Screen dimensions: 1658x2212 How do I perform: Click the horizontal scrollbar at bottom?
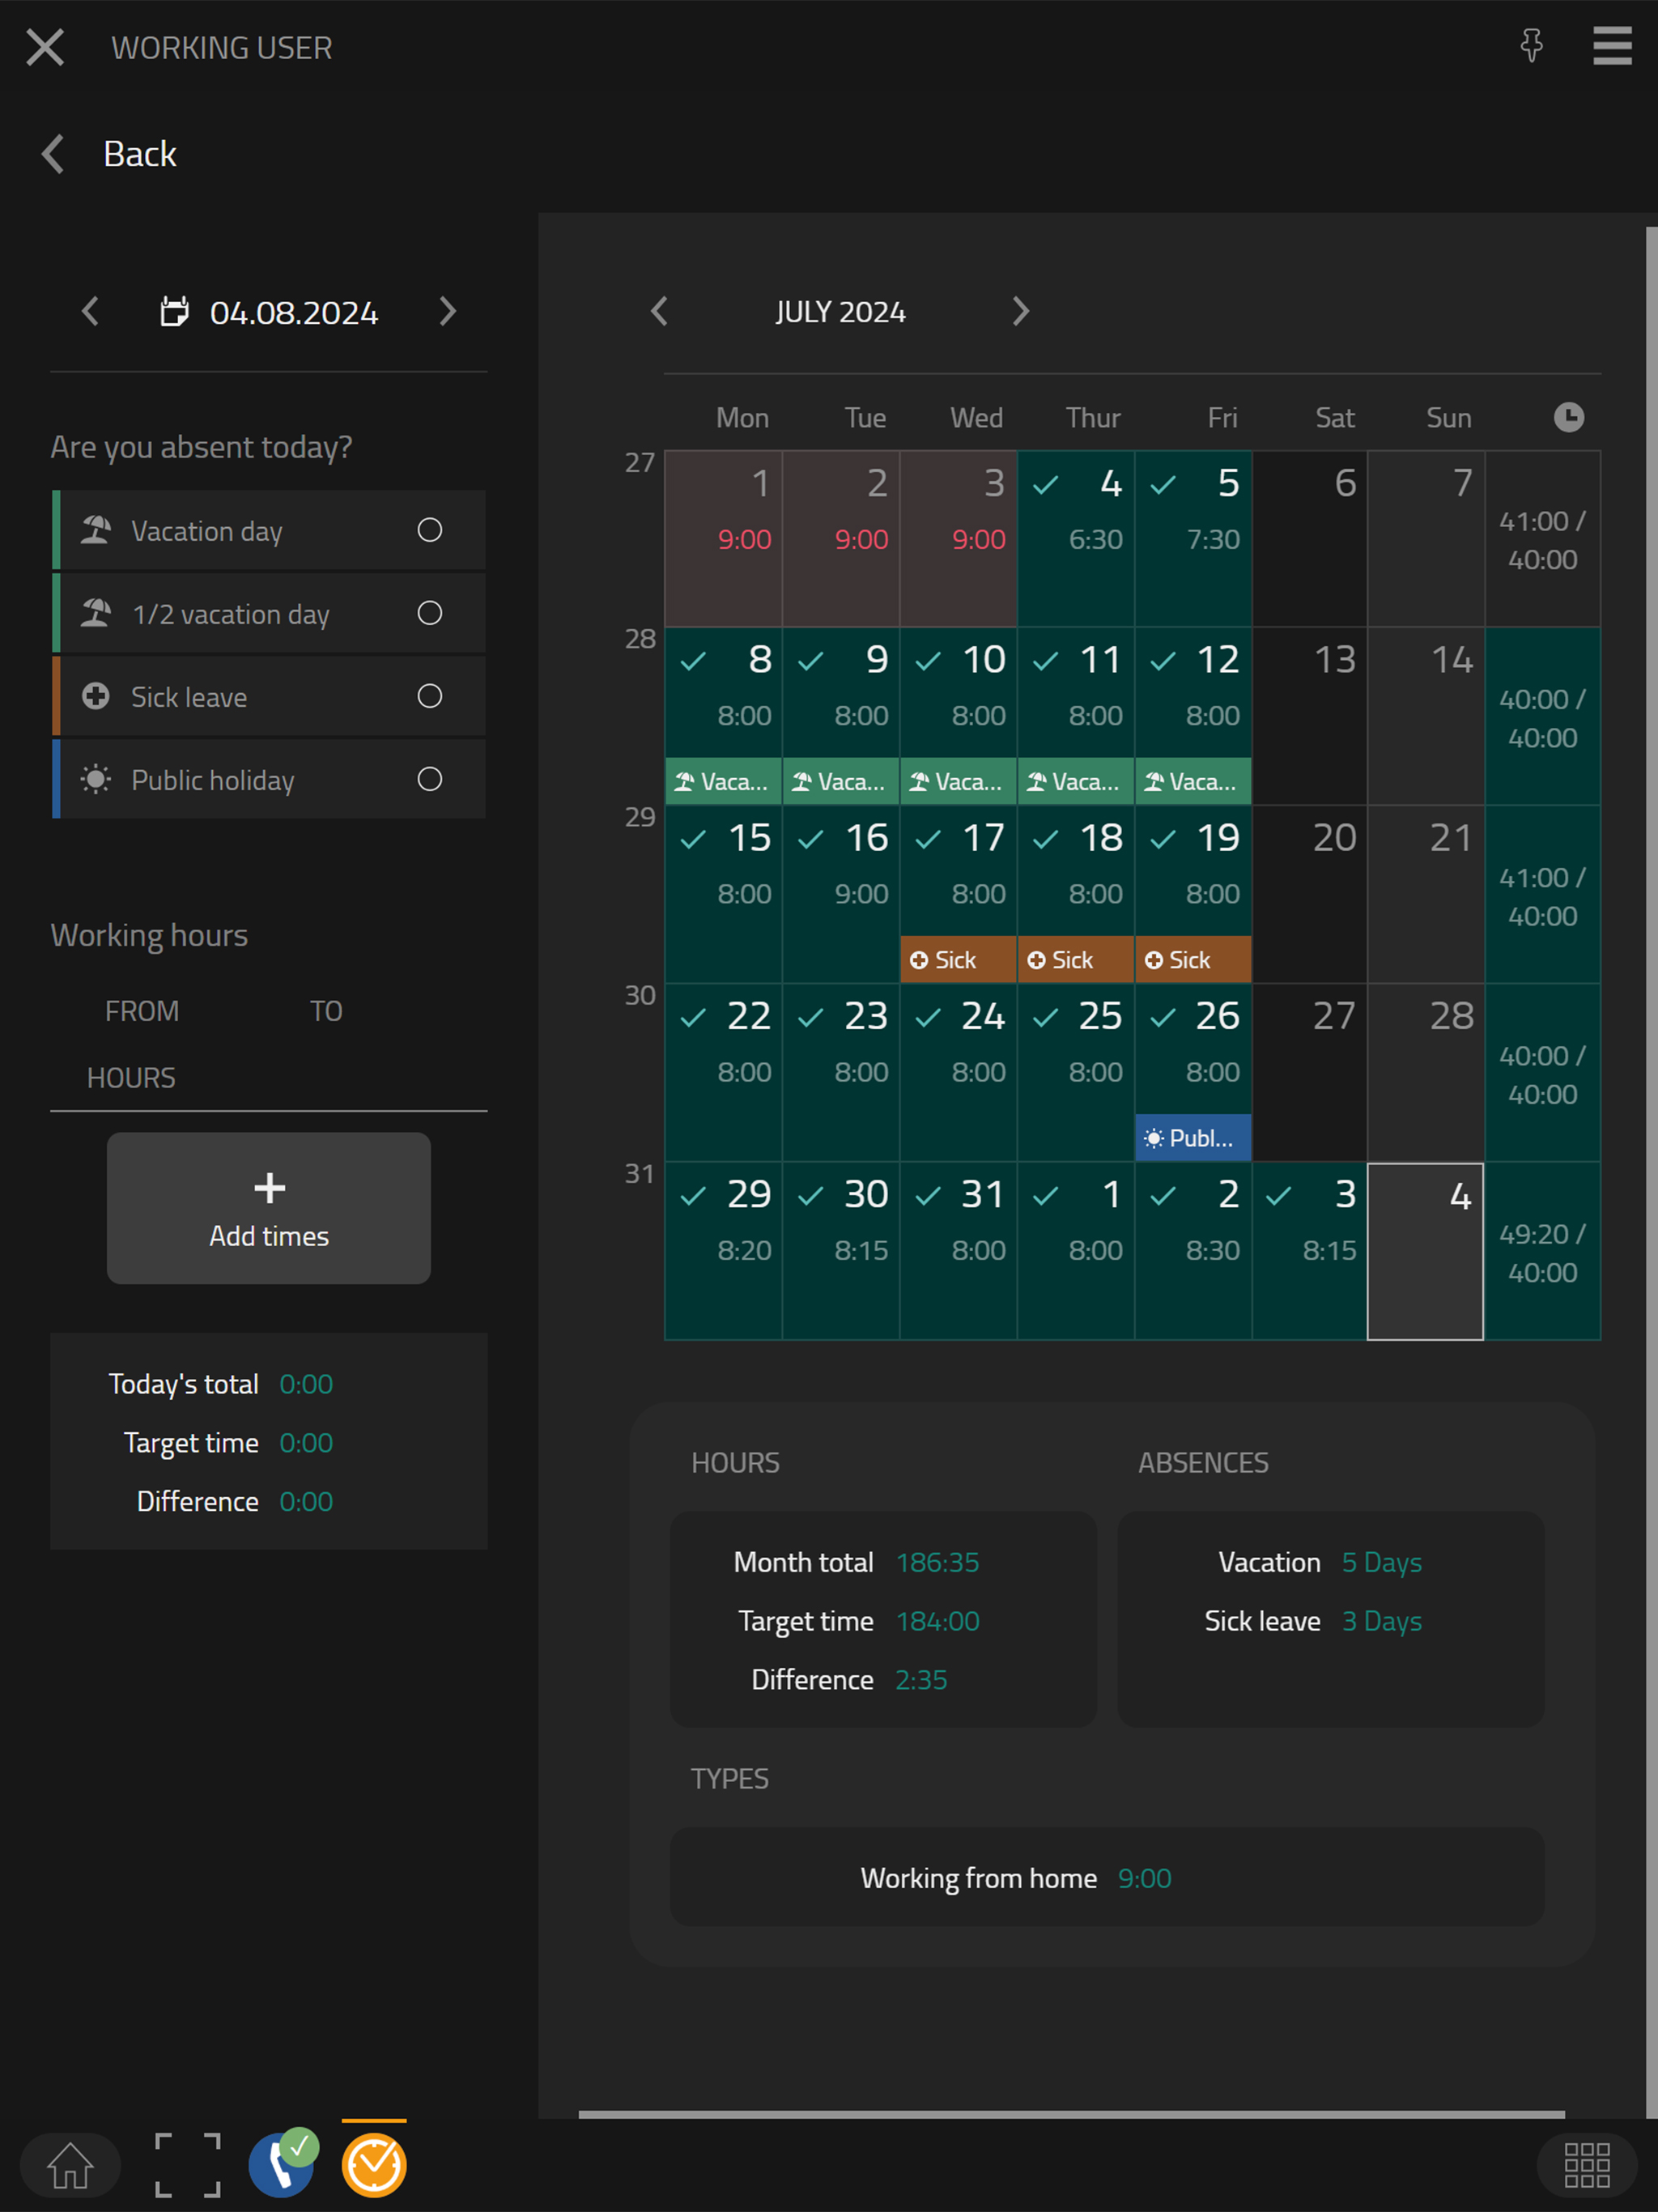tap(1071, 2114)
